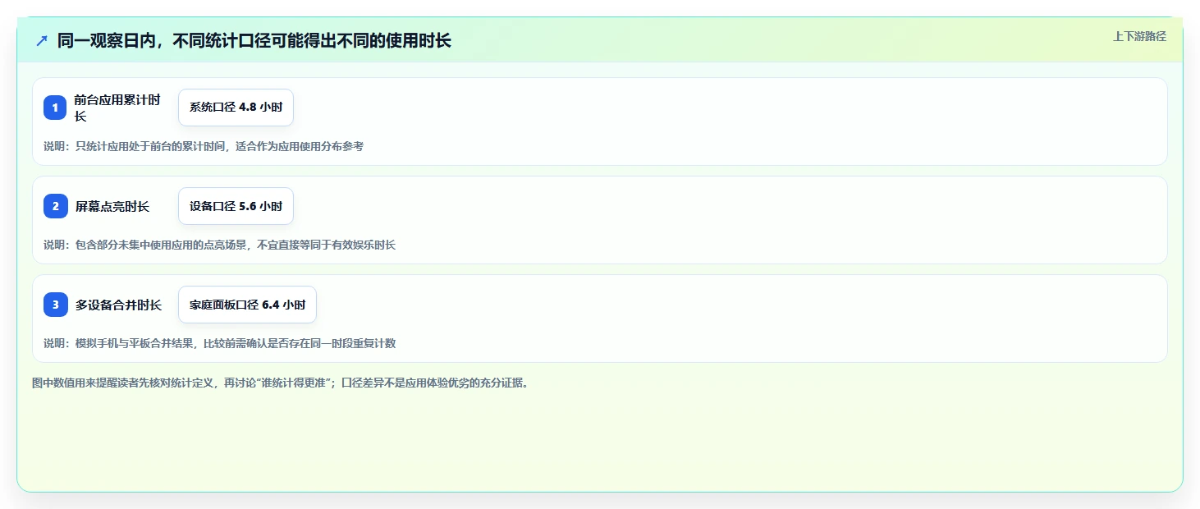Screen dimensions: 1200x509
Task: Click the number 3 step badge
Action: point(55,305)
